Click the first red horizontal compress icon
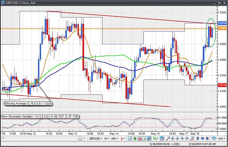The height and width of the screenshot is (147, 228). click(x=173, y=138)
